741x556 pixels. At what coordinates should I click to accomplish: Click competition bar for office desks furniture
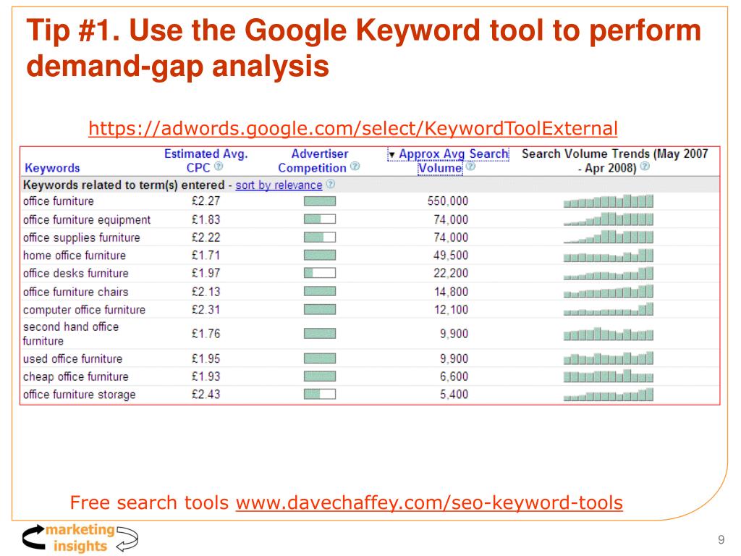320,273
